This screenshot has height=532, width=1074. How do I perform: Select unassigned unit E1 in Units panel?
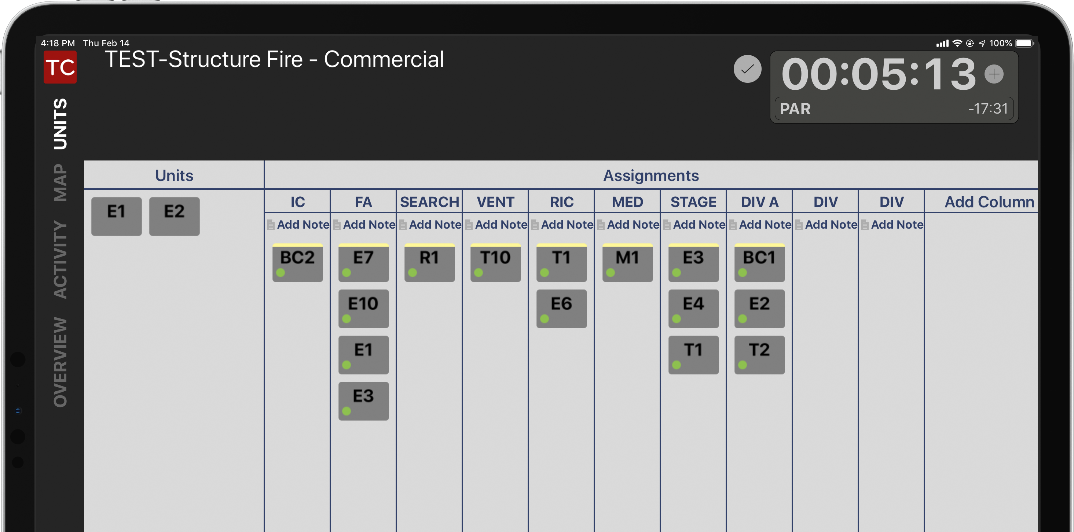(116, 216)
